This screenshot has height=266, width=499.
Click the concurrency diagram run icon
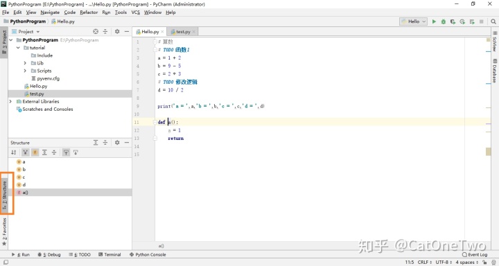coord(472,21)
